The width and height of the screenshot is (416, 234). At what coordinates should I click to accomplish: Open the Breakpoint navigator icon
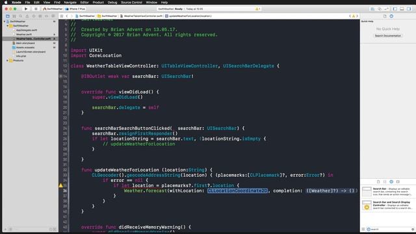point(46,16)
